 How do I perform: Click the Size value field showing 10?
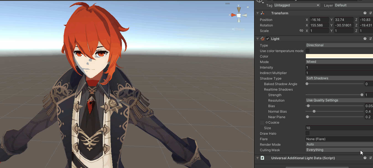pos(339,128)
